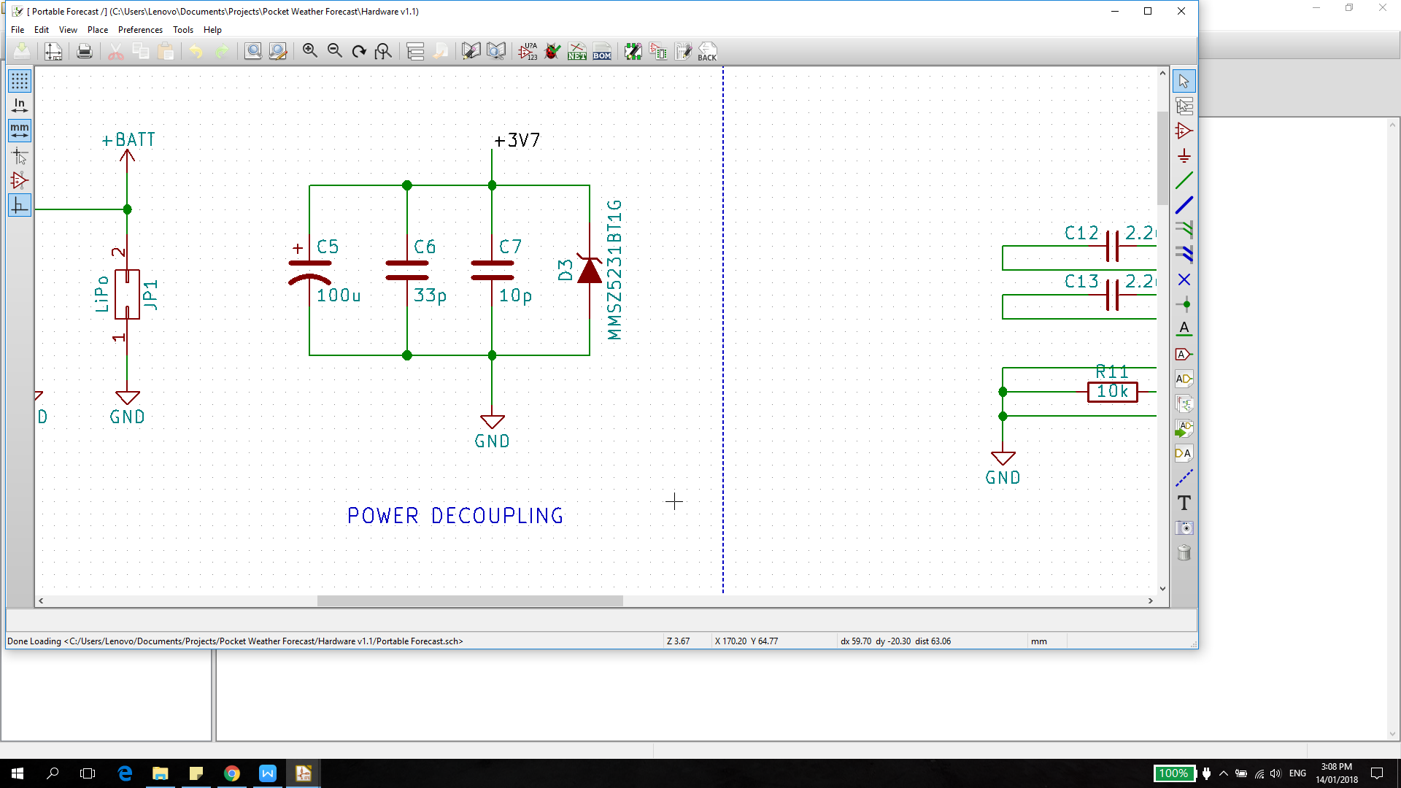
Task: Toggle orthogonal wire orientation mode
Action: [20, 206]
